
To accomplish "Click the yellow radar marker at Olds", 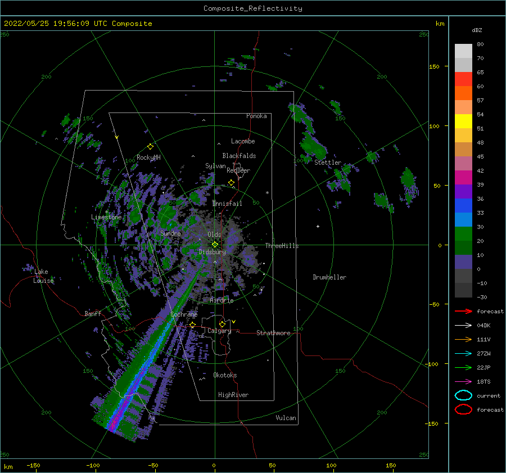I will [x=215, y=245].
